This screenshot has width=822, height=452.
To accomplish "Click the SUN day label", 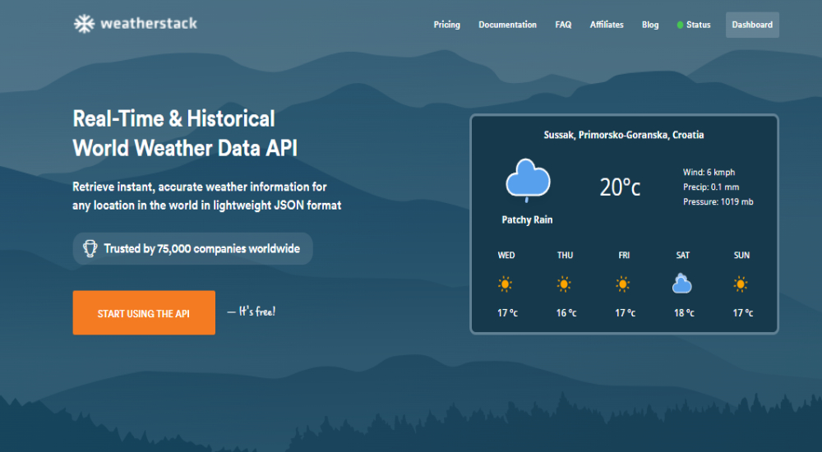I will pyautogui.click(x=741, y=256).
